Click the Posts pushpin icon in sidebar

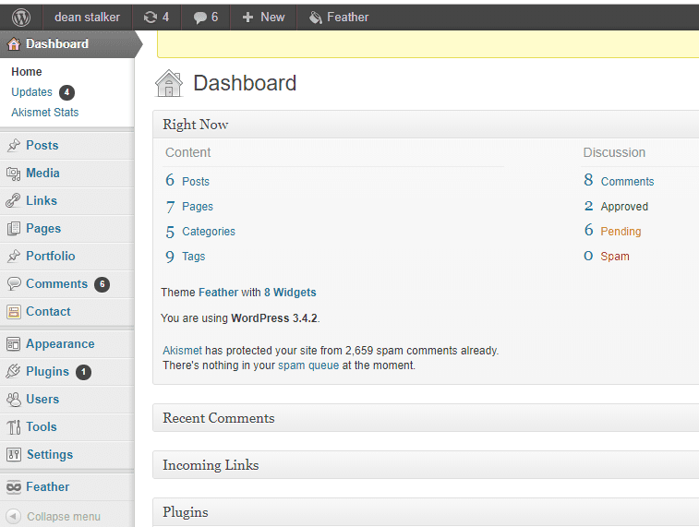click(14, 145)
